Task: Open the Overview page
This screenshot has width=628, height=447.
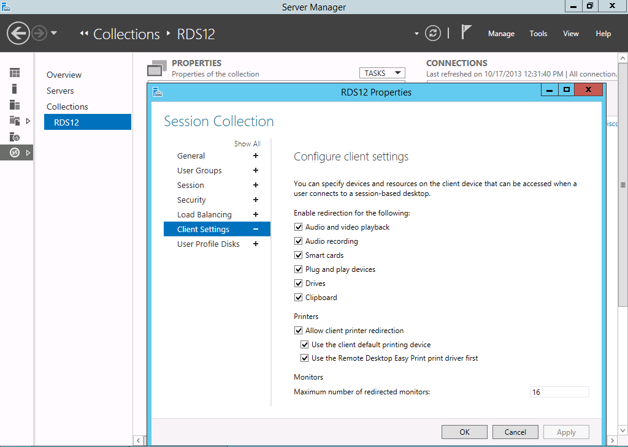Action: pos(64,75)
